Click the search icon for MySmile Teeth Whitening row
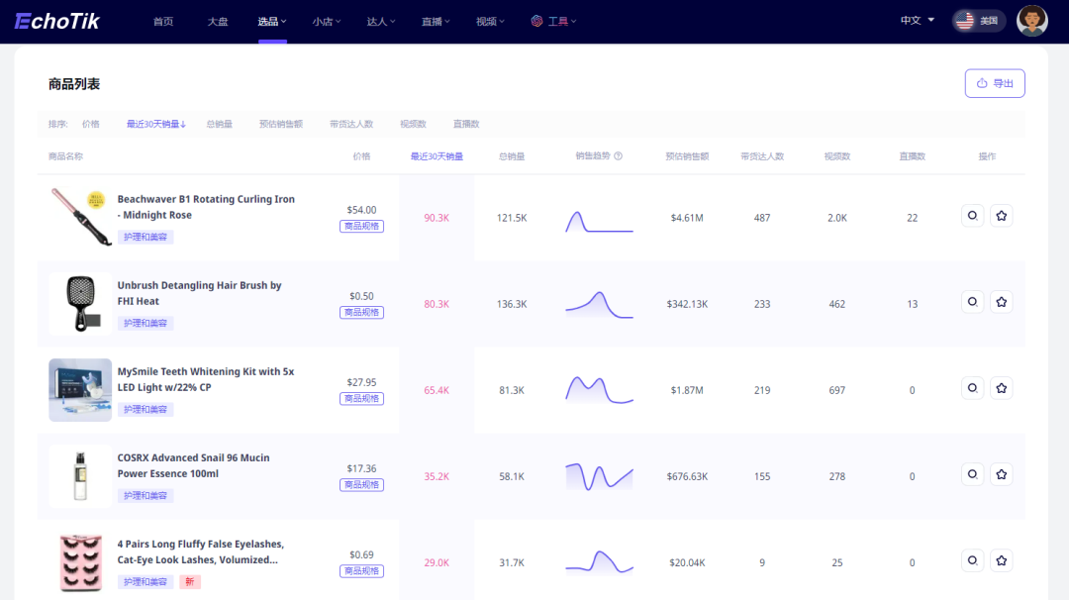Image resolution: width=1069 pixels, height=600 pixels. (x=972, y=389)
